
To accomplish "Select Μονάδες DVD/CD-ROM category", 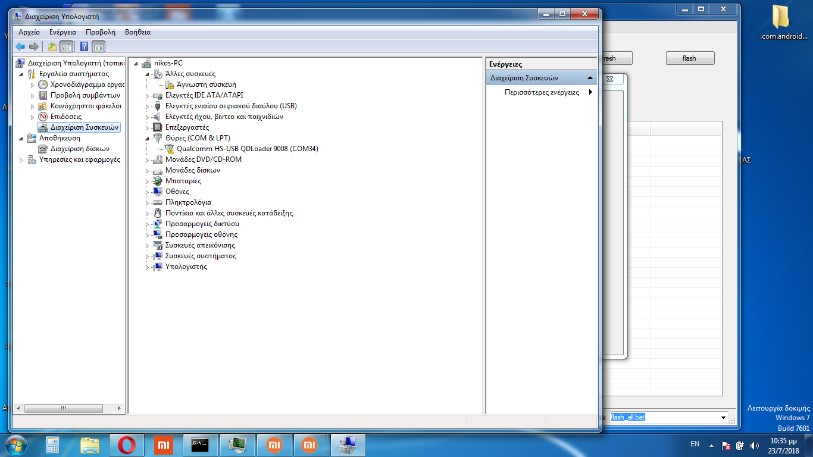I will (x=203, y=159).
